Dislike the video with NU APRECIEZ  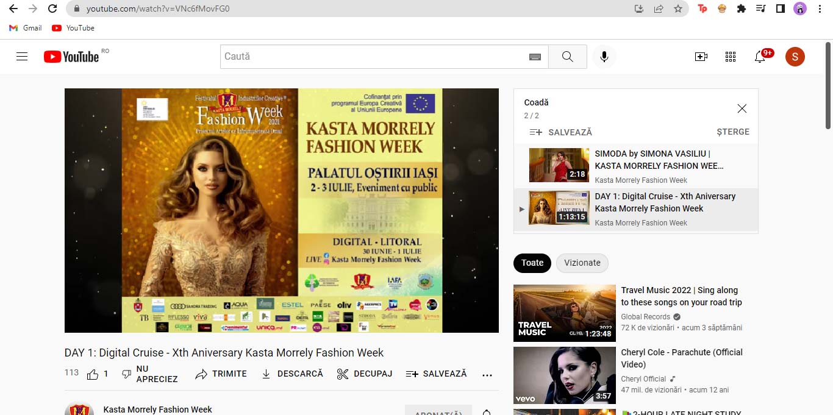click(149, 374)
